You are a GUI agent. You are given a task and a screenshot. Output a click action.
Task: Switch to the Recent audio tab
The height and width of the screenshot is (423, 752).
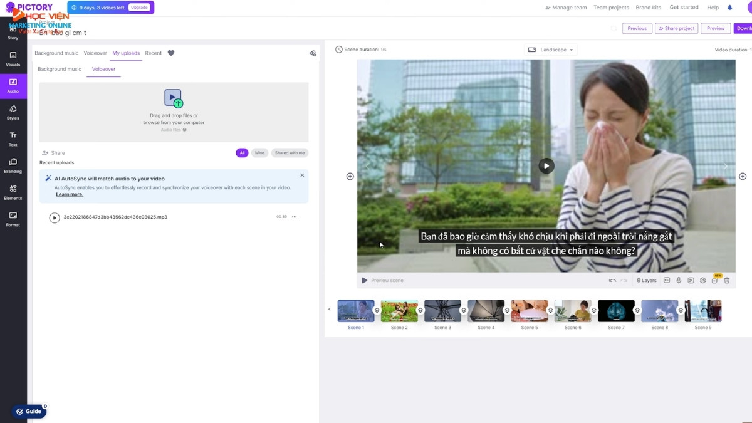[x=154, y=53]
